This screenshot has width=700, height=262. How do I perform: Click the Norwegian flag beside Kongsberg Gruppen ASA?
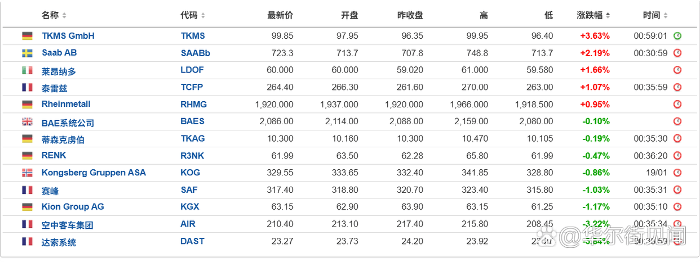tap(27, 173)
